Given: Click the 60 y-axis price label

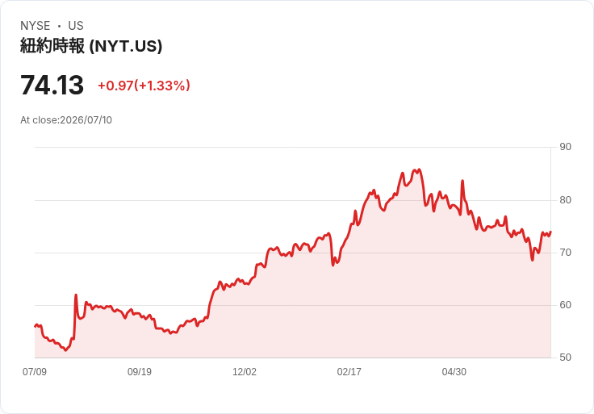Looking at the screenshot, I should click(565, 305).
